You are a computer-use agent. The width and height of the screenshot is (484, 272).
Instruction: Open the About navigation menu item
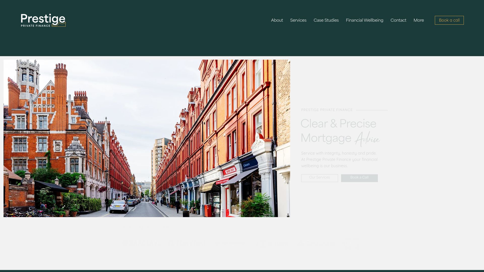click(x=277, y=20)
